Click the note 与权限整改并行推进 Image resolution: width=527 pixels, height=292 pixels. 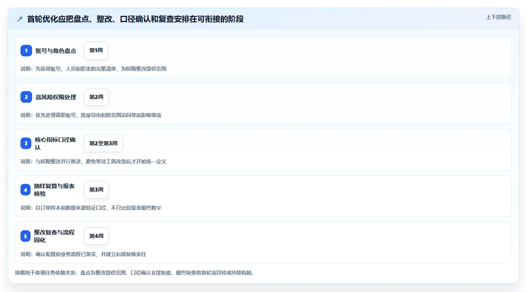[x=94, y=161]
